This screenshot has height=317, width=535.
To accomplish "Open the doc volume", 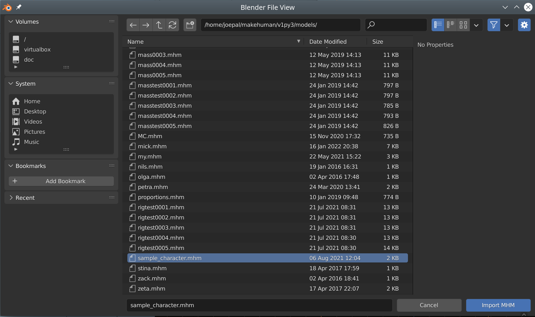I will pyautogui.click(x=61, y=60).
